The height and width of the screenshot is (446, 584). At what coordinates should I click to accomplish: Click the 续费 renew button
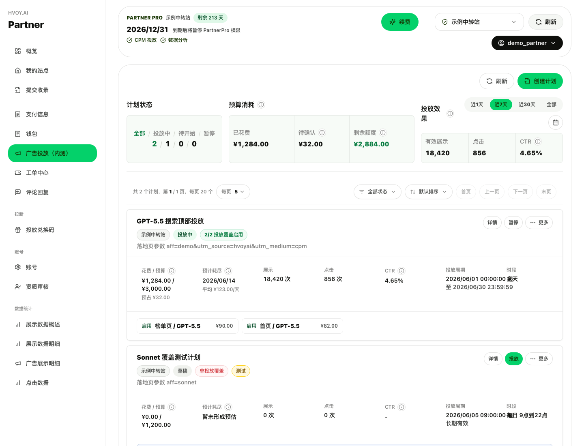[x=400, y=22]
